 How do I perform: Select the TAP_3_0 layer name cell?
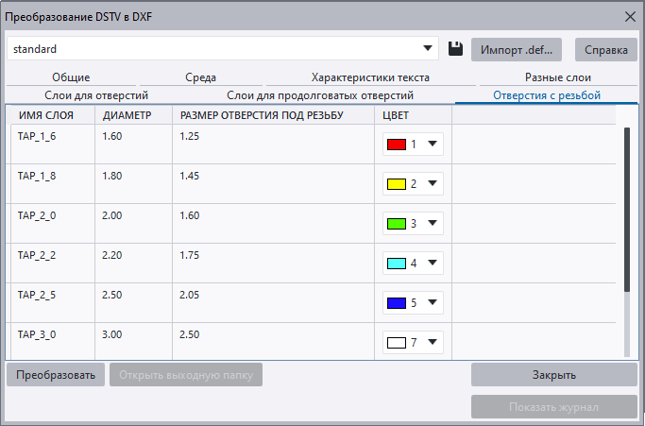[53, 341]
